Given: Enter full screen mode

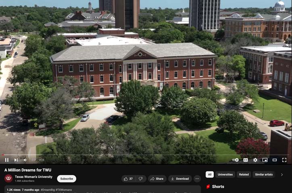Looking at the screenshot, I should 284,160.
